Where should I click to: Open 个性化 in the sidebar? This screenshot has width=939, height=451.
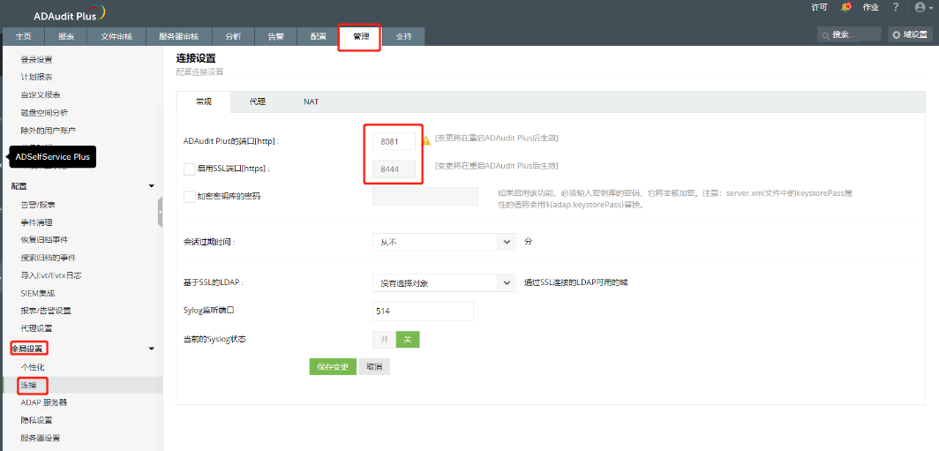(x=33, y=366)
